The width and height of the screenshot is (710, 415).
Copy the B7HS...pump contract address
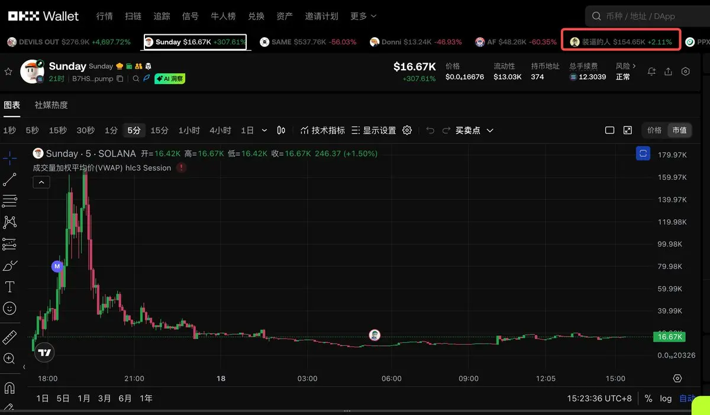click(x=120, y=79)
